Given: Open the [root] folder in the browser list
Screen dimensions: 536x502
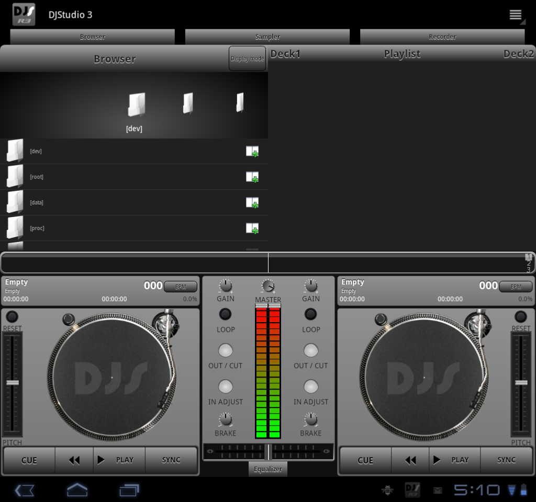Looking at the screenshot, I should pos(36,177).
